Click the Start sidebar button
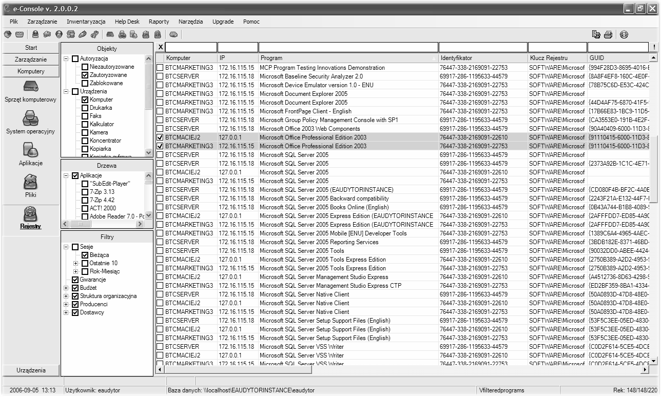This screenshot has width=661, height=397. click(x=31, y=48)
